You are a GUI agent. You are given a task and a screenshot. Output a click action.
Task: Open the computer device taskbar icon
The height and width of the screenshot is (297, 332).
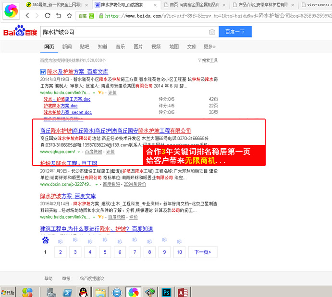tap(51, 293)
